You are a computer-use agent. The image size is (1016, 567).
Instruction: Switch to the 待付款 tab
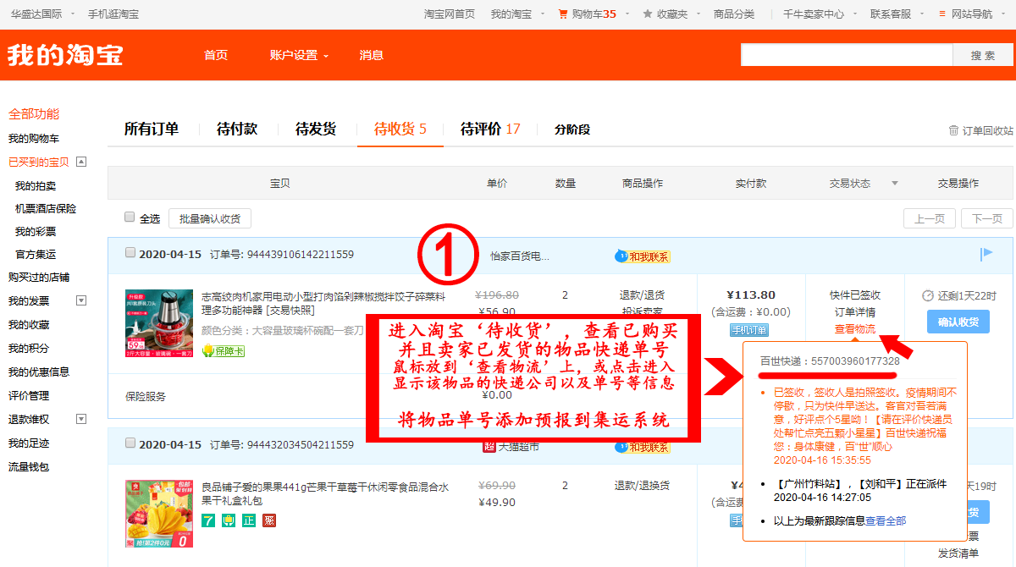click(x=237, y=129)
